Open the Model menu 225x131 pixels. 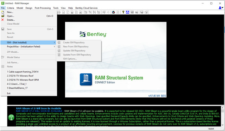tap(20, 8)
